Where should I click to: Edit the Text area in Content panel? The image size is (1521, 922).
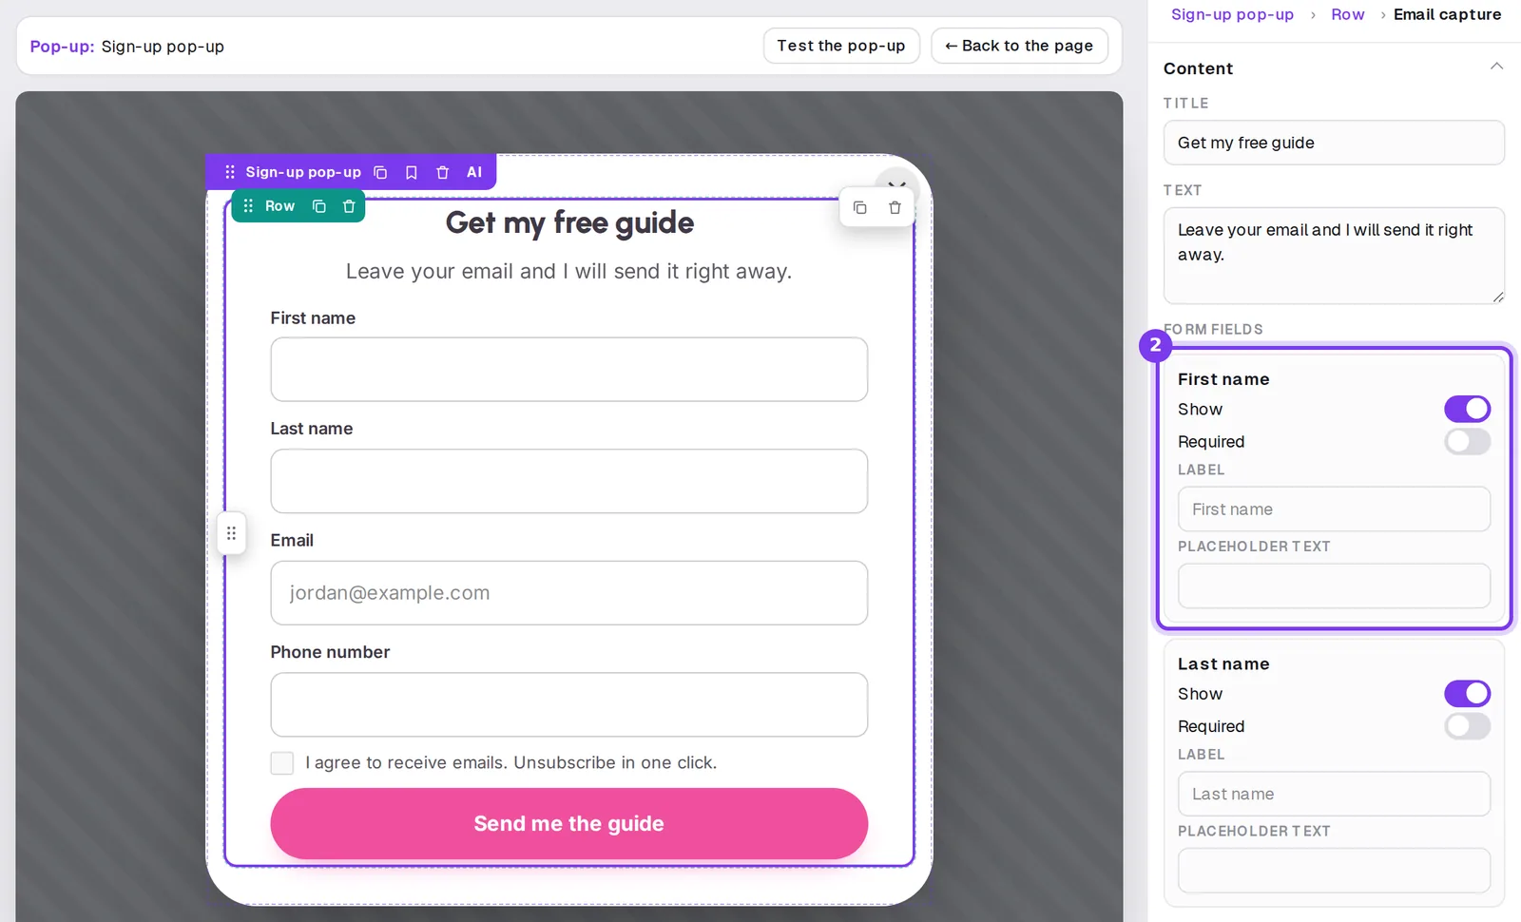[x=1334, y=256]
